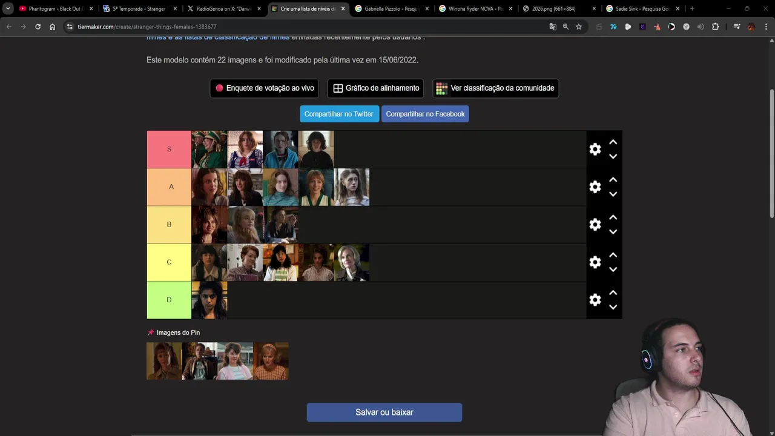775x436 pixels.
Task: Open Enquete de votação ao vivo
Action: (x=265, y=88)
